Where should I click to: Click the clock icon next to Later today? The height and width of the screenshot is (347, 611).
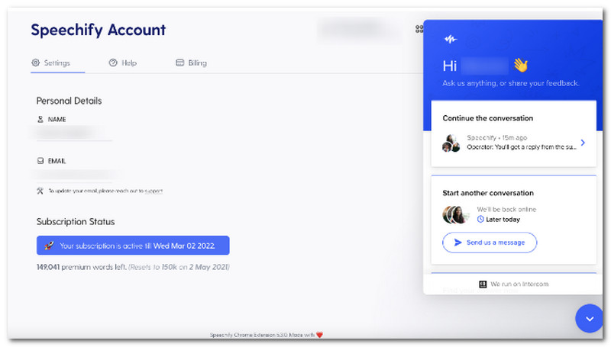click(x=480, y=220)
